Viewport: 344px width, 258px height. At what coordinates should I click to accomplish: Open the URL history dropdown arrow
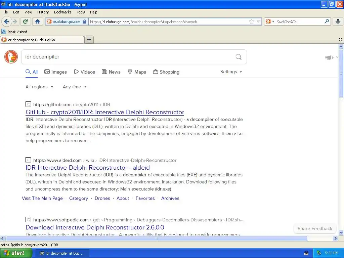tap(258, 21)
